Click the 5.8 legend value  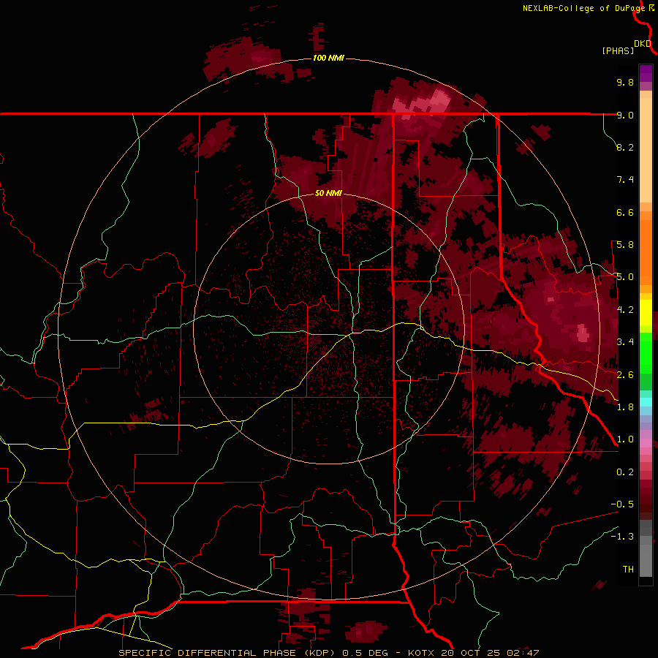625,245
